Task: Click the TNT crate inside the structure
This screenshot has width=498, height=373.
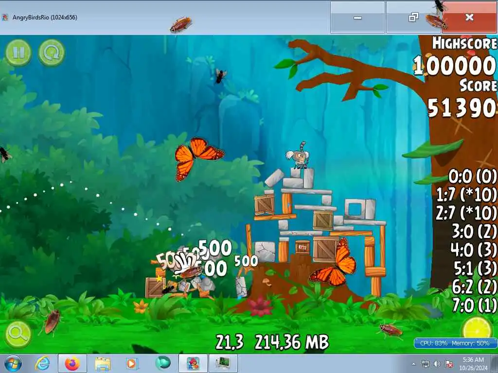Action: 302,247
